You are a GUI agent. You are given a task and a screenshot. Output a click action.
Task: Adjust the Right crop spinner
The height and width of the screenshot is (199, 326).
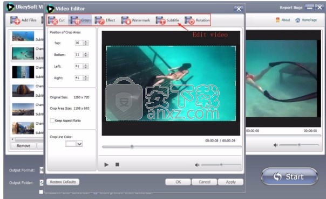pos(86,77)
